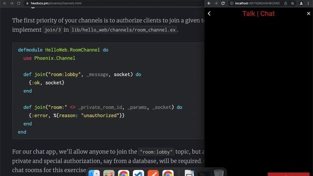Go back in the localhost browser window

209,3
